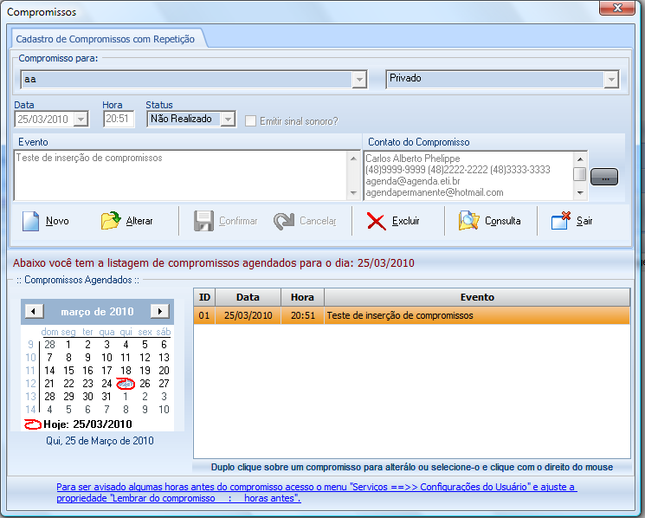645x518 pixels.
Task: Click Evento field scroll down arrow
Action: point(353,193)
